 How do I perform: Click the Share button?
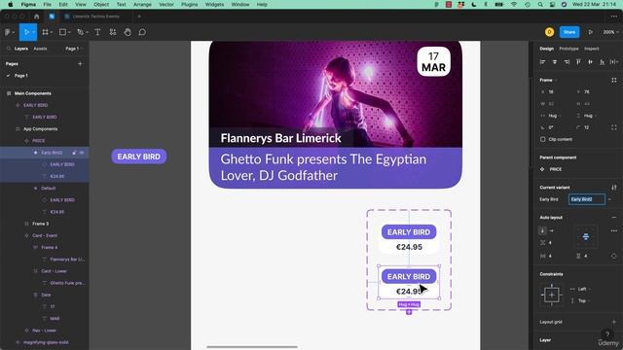click(x=569, y=32)
